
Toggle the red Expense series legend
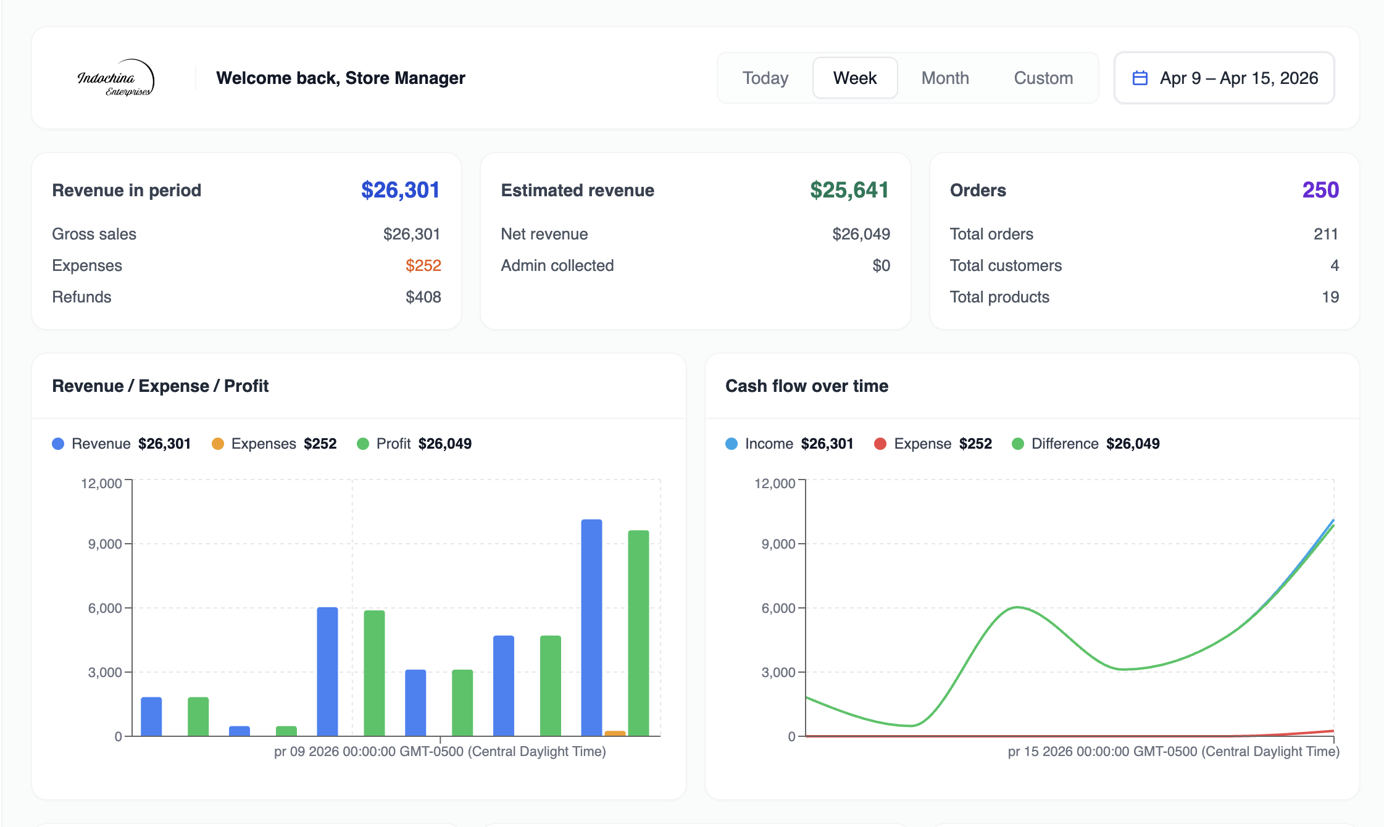922,444
